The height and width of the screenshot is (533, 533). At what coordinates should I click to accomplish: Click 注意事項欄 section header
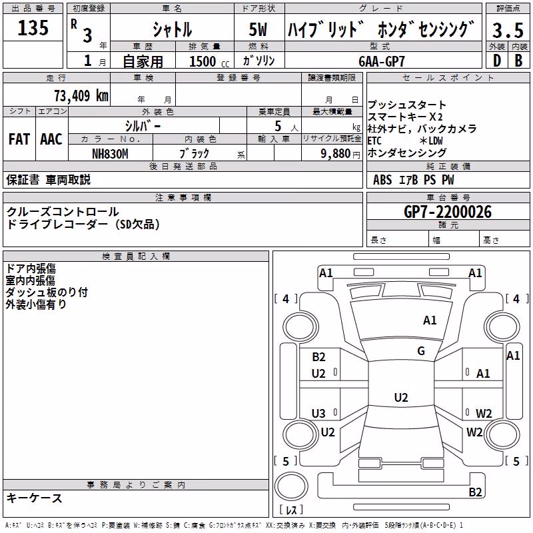coord(183,197)
